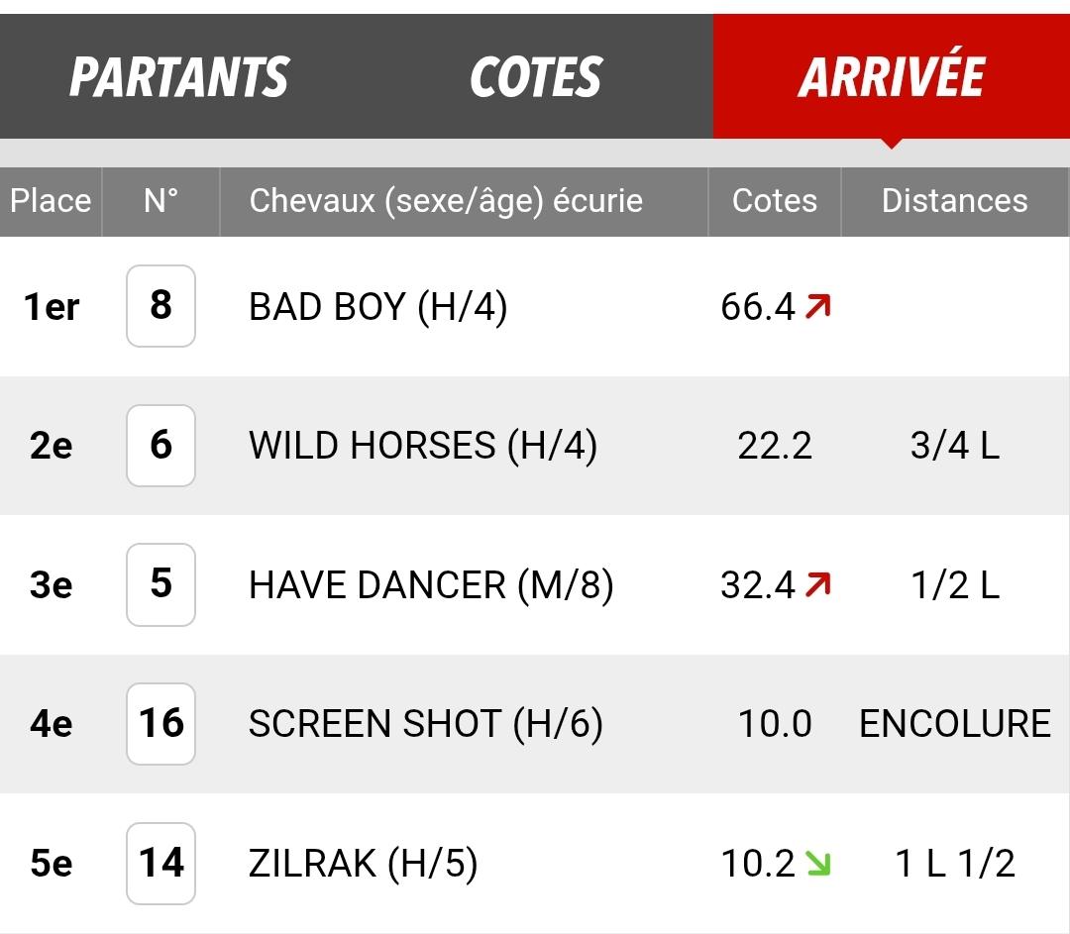This screenshot has height=934, width=1070.
Task: Open the WILD HORSES (H/4) horse entry
Action: pos(423,446)
